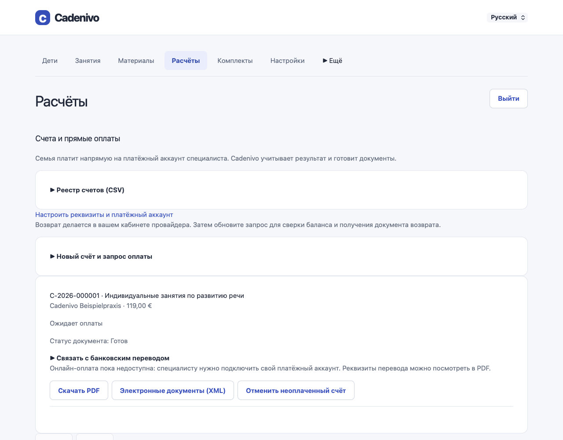Open Электронные документы (XML)

[x=172, y=390]
